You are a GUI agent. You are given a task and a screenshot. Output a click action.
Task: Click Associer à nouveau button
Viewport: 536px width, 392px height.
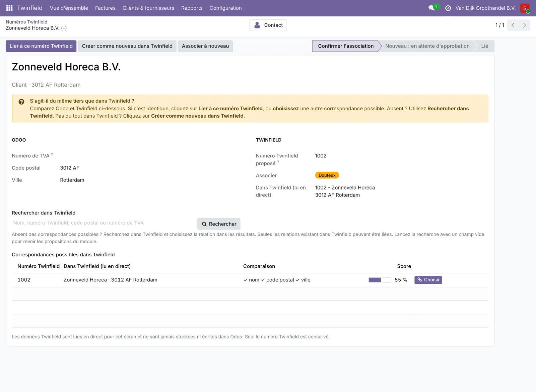point(205,46)
